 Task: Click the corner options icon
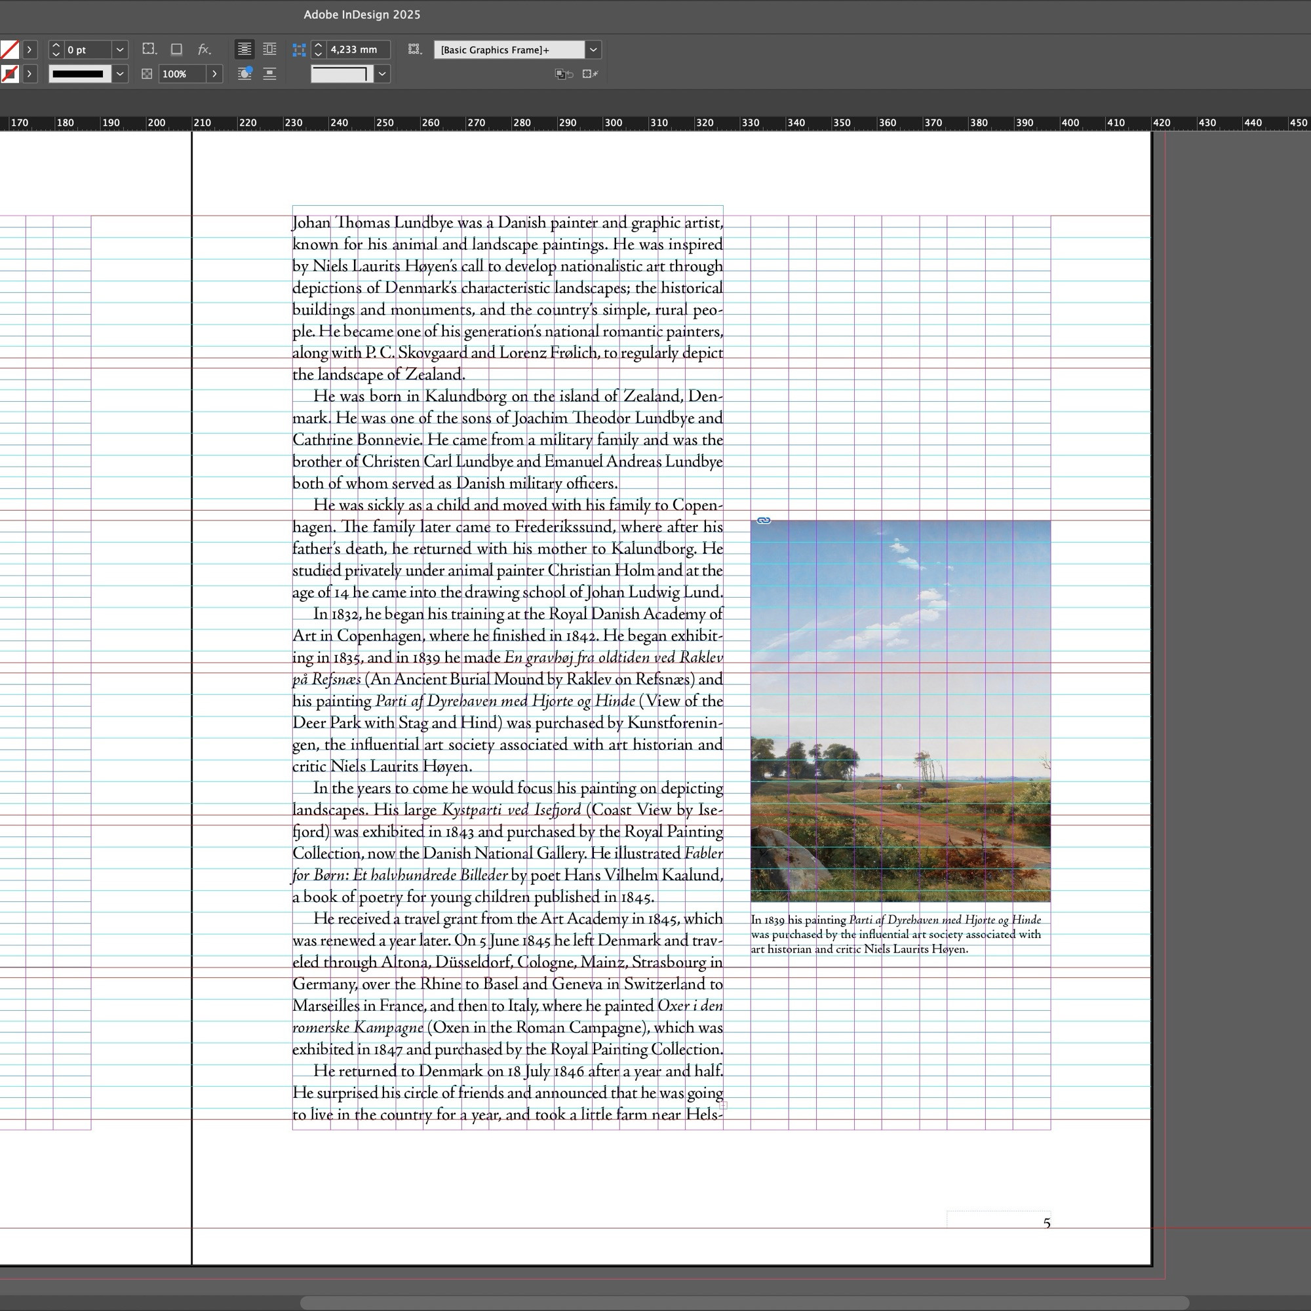point(149,49)
